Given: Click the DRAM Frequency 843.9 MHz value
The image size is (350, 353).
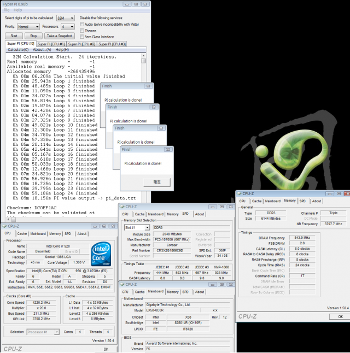Looking at the screenshot, I should click(302, 238).
